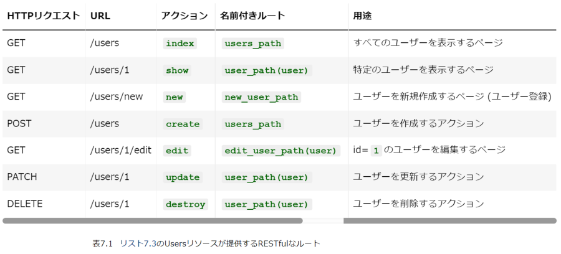Select the show action code label
The height and width of the screenshot is (254, 561).
177,70
